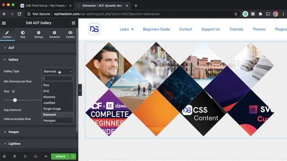Collapse the Elementor side panel

tap(80, 90)
